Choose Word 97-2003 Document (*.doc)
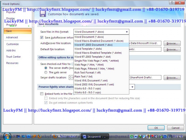 tap(101, 45)
